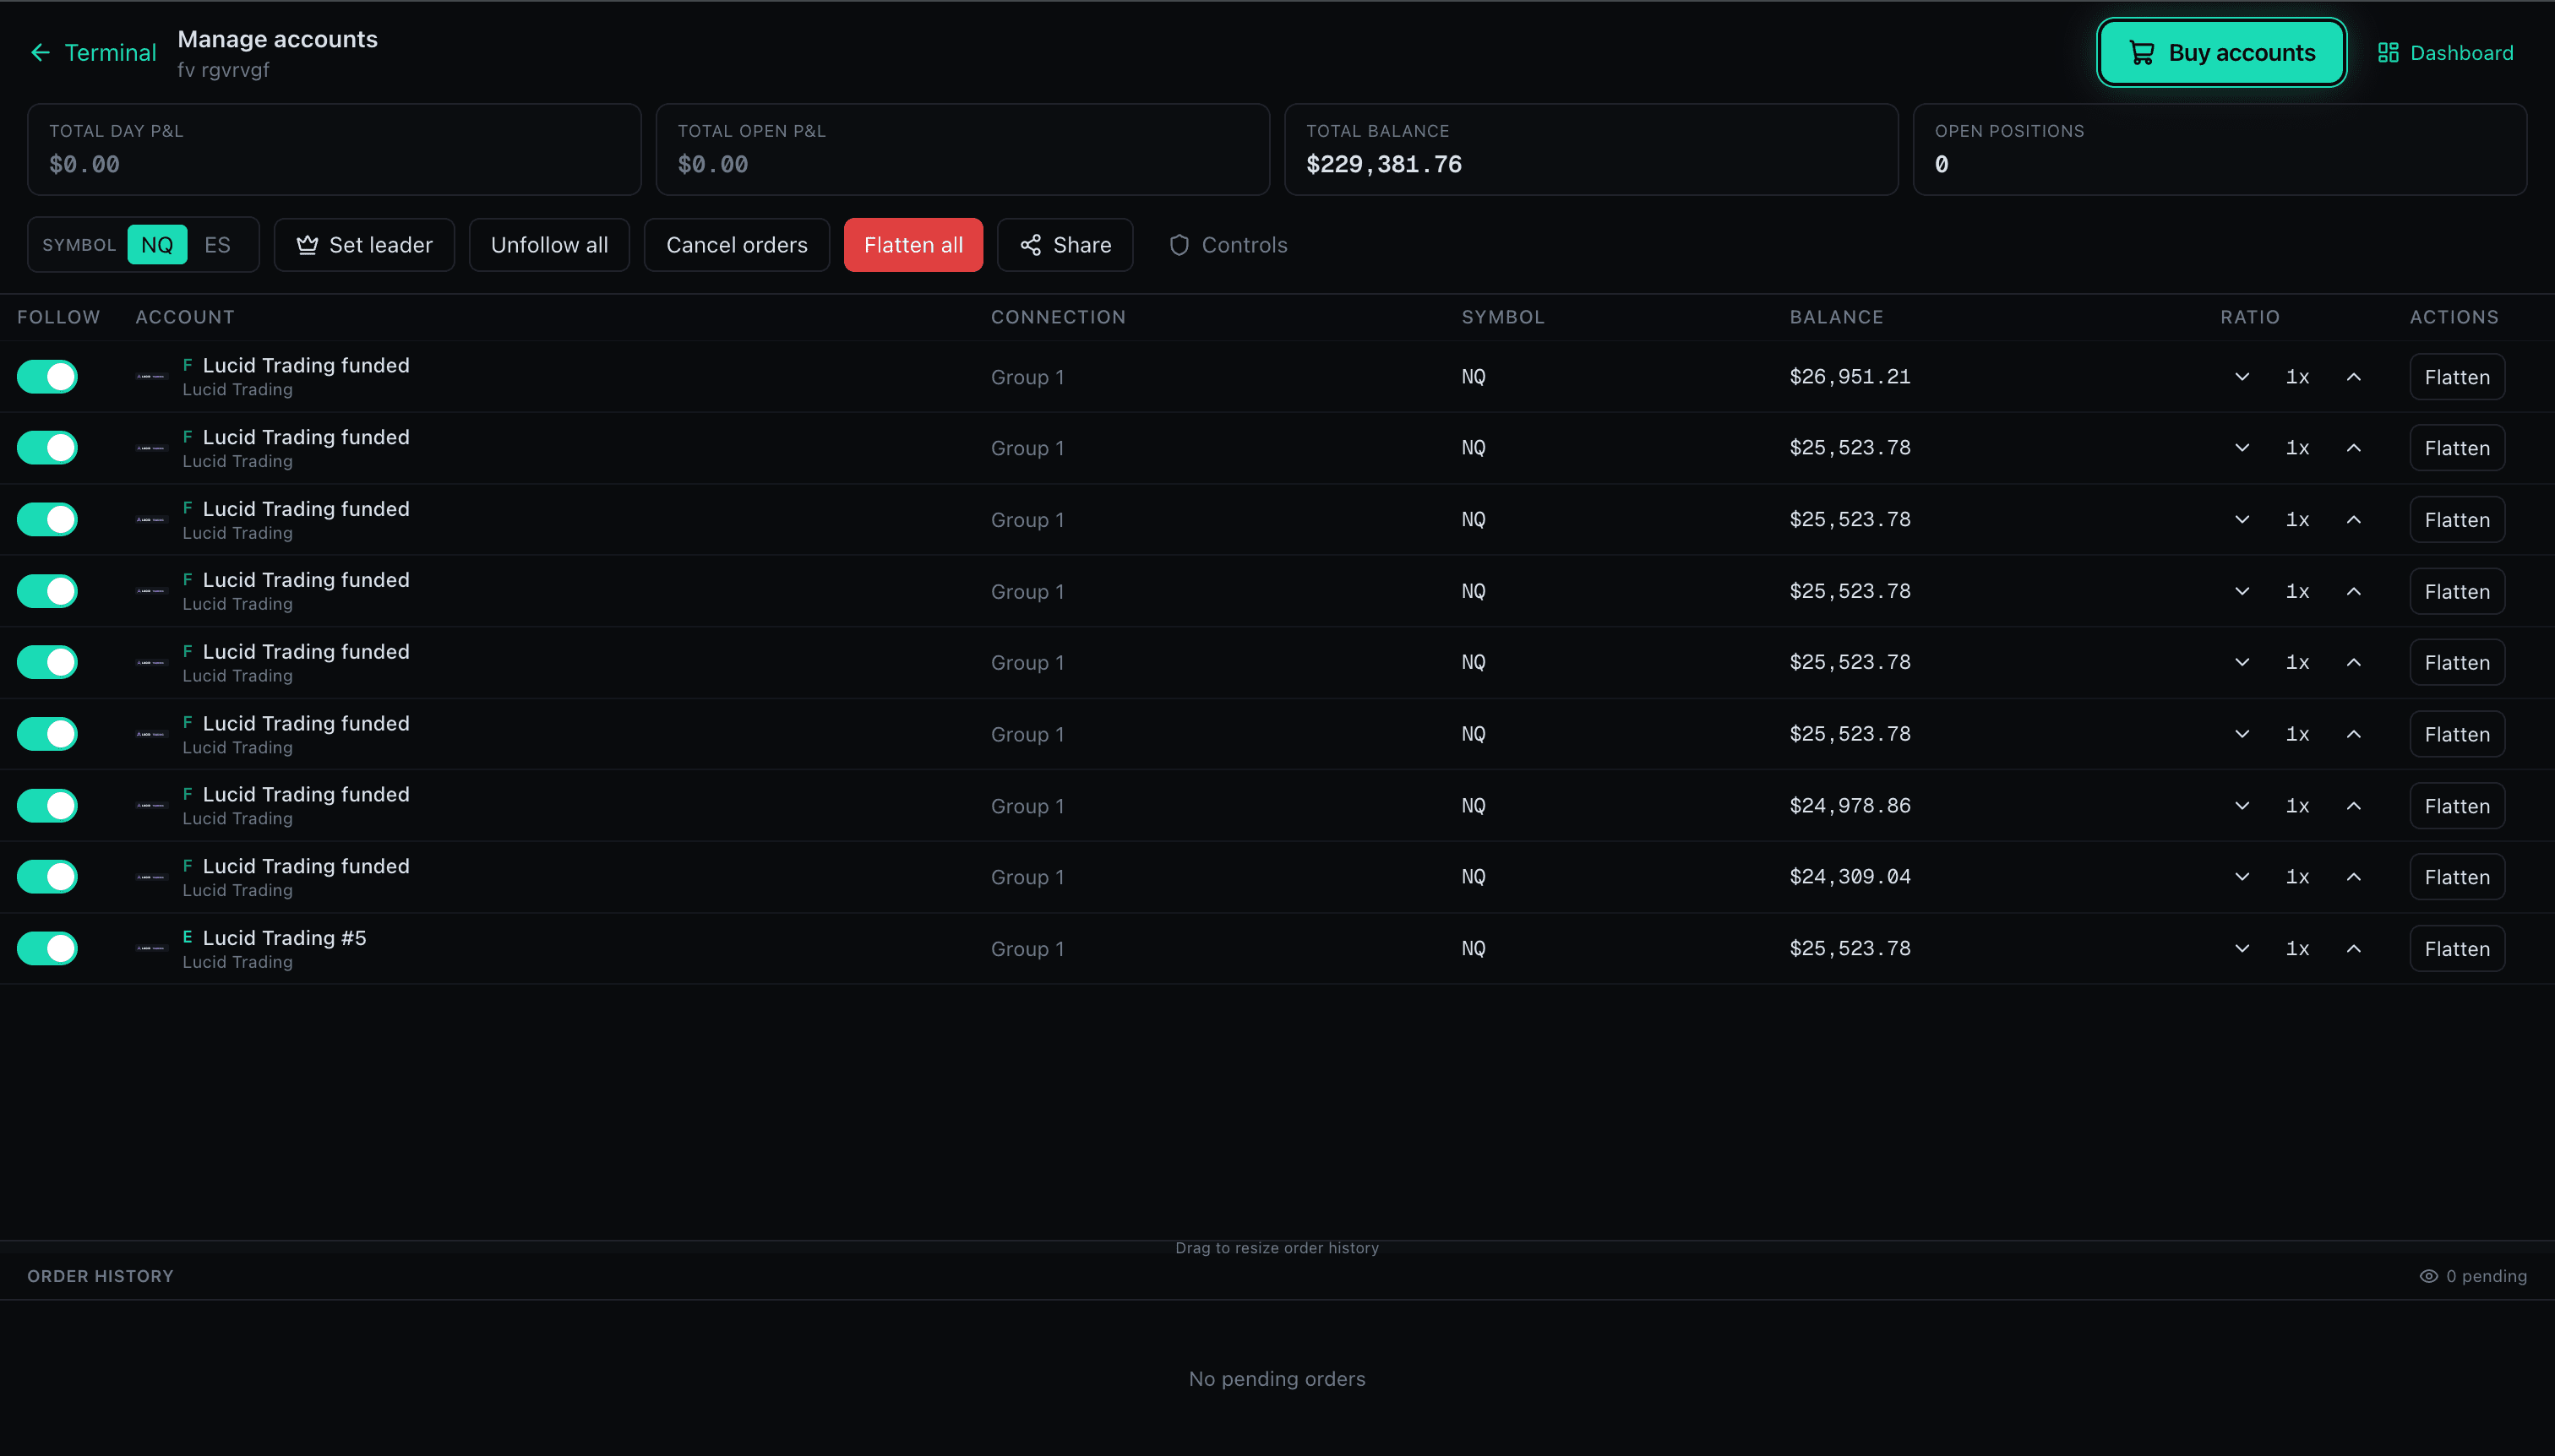The height and width of the screenshot is (1456, 2555).
Task: Decrease ratio for the $26,951.21 account
Action: 2242,377
